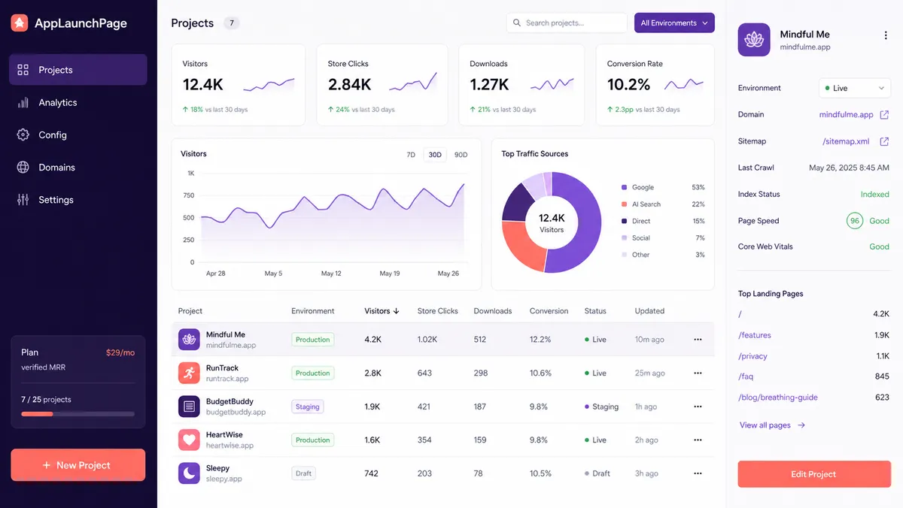Click the Projects grid icon in sidebar
The width and height of the screenshot is (903, 508).
point(23,70)
